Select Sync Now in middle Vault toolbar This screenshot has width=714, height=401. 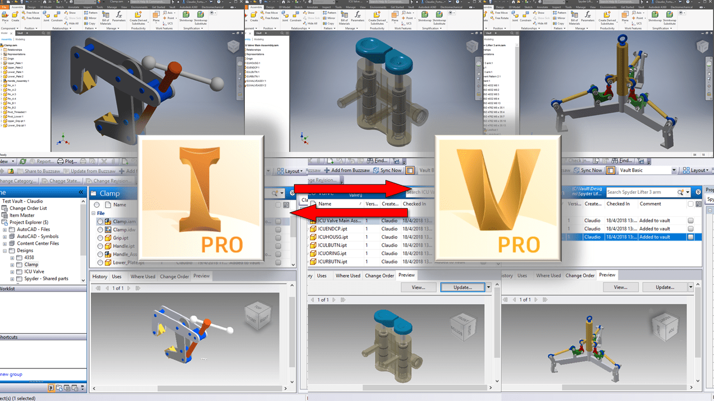[387, 170]
